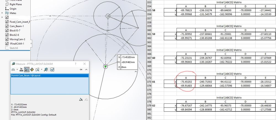Select the Arc/Circle Measurements icon in Measure dialog
Viewport: 276px width, 120px height.
click(13, 70)
